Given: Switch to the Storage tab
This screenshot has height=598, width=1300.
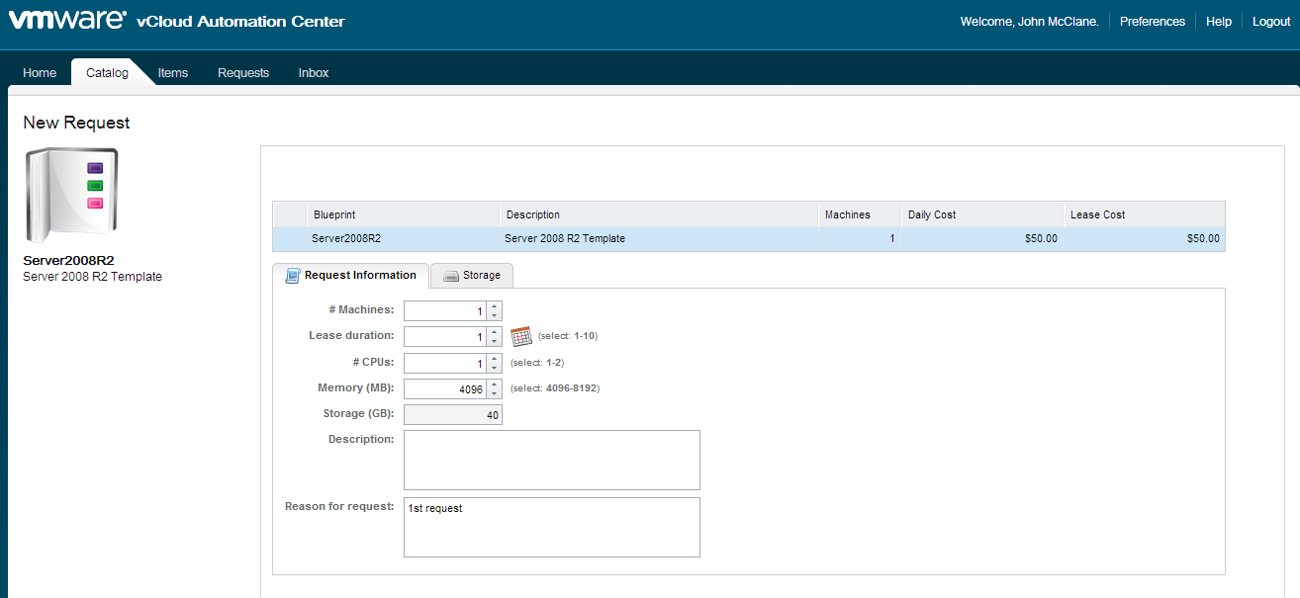Looking at the screenshot, I should point(472,276).
